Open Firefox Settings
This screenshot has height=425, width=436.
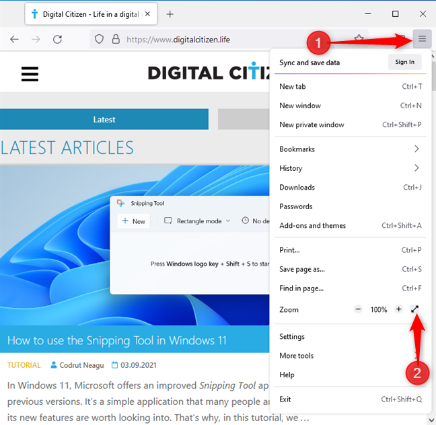coord(351,337)
